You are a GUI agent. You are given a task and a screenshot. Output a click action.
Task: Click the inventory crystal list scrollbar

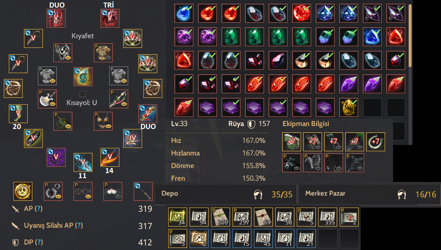point(410,36)
